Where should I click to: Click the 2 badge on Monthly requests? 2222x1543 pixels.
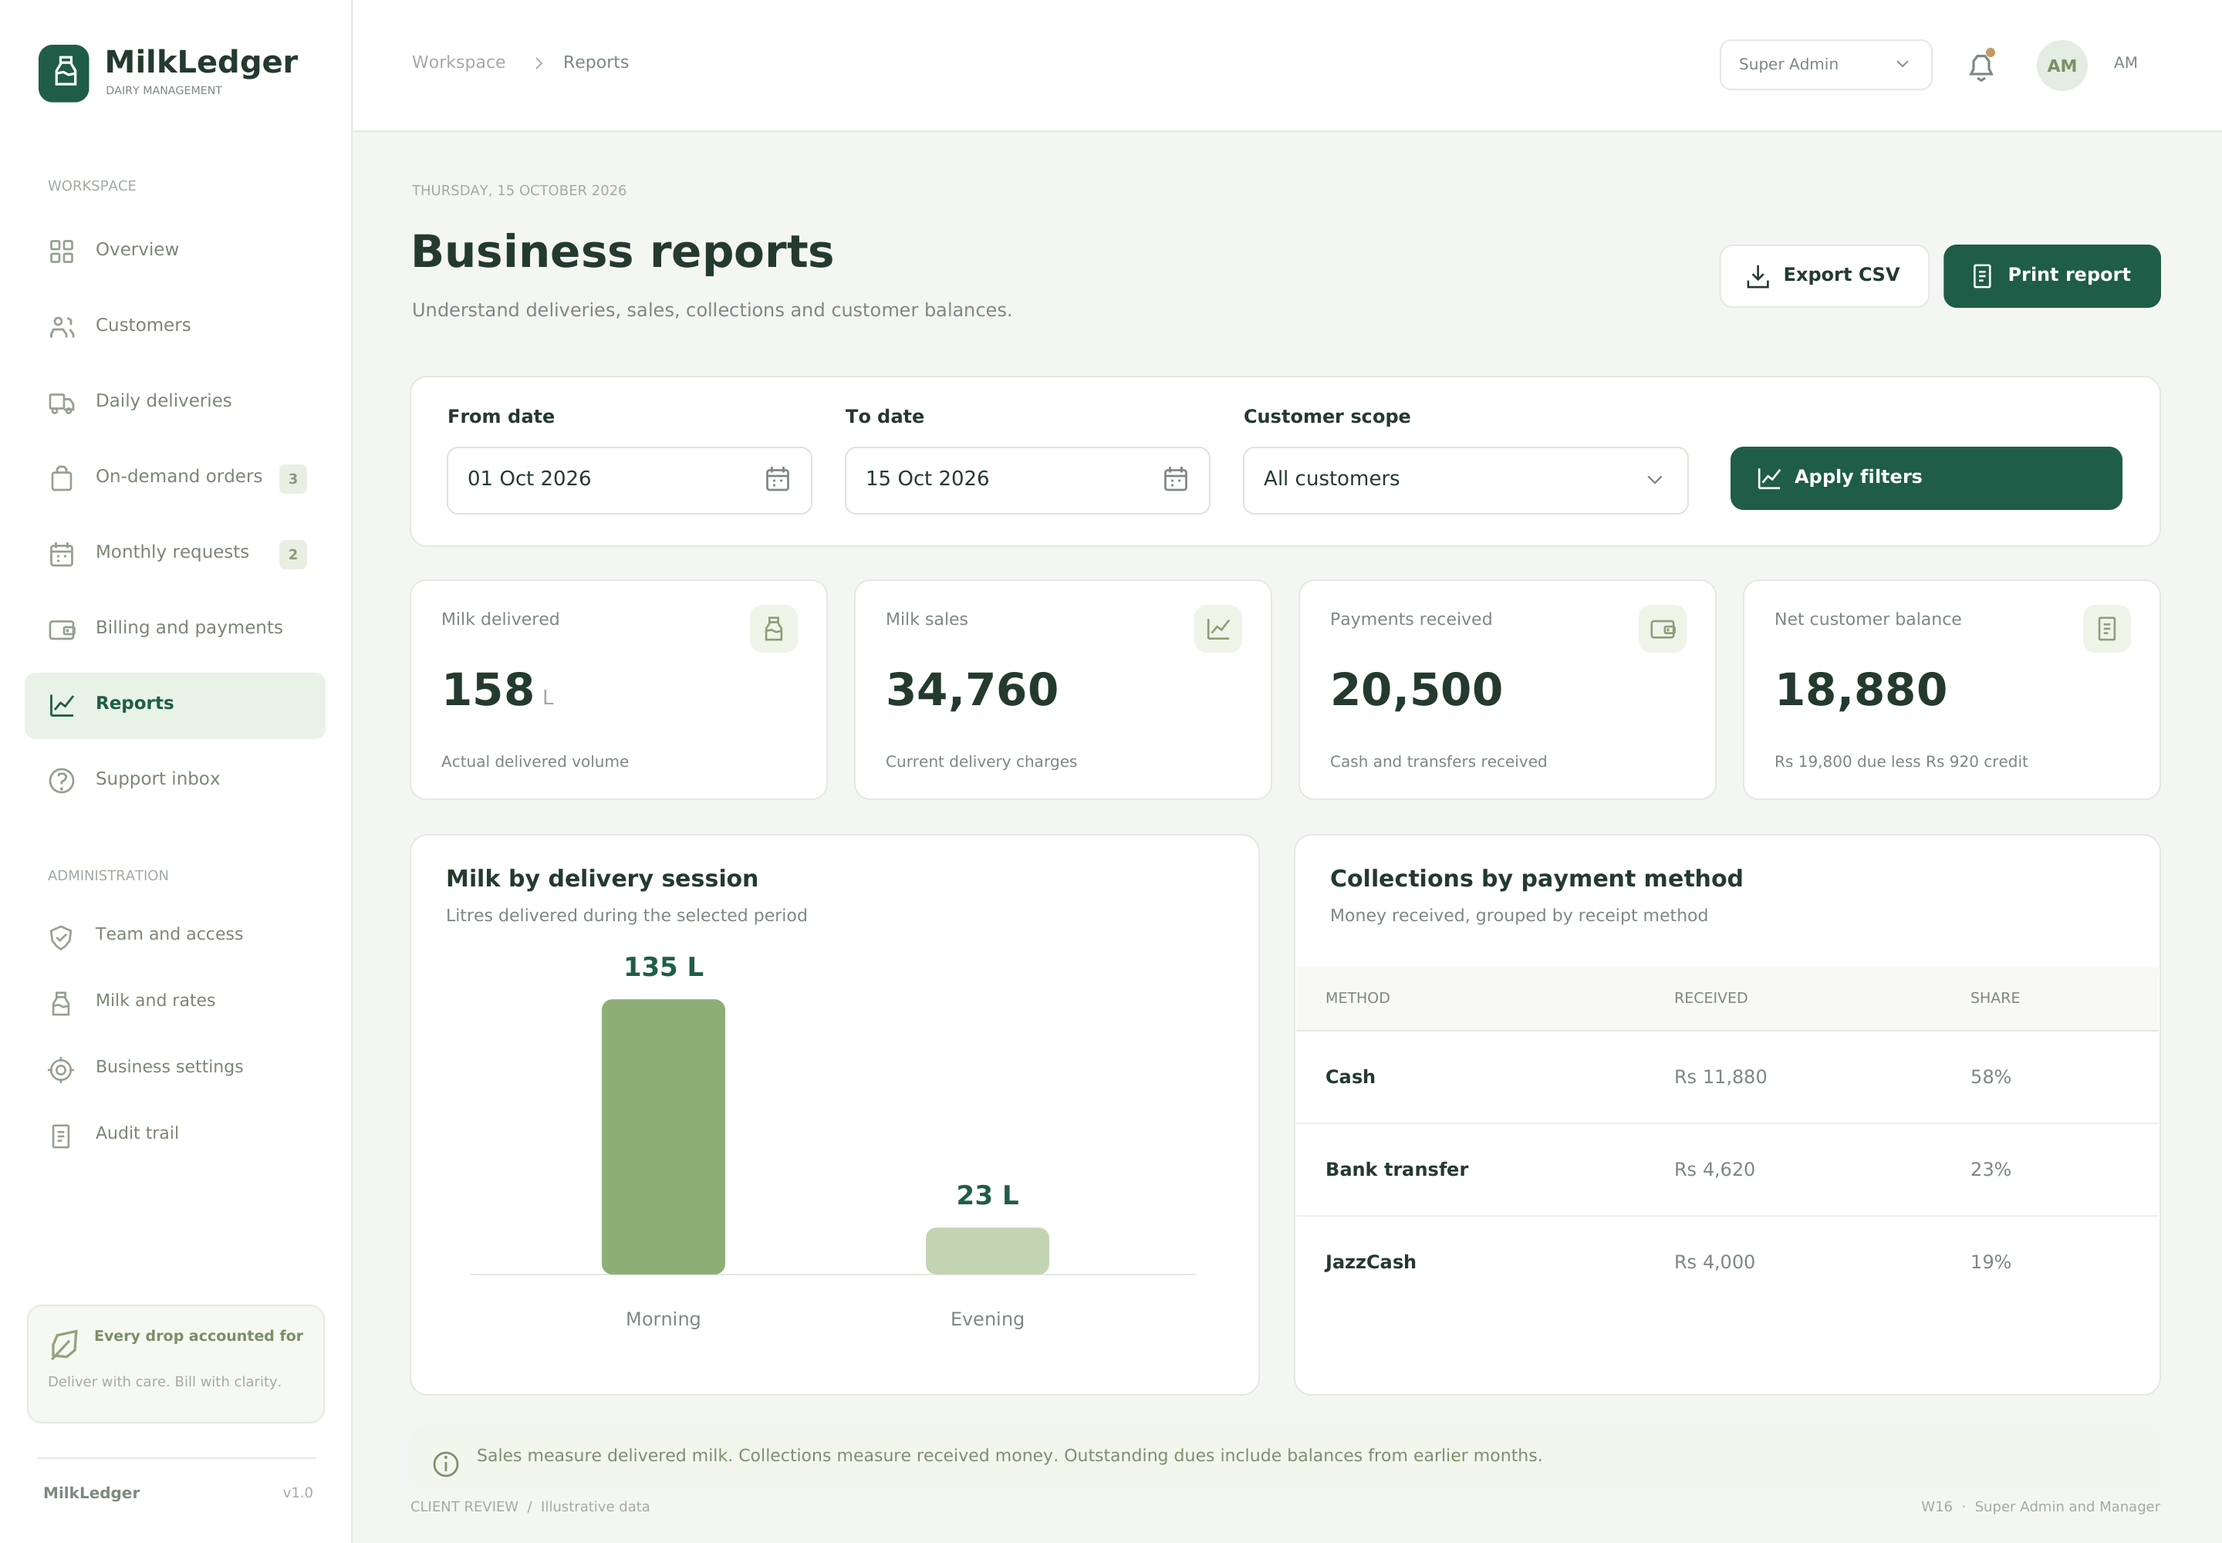293,555
